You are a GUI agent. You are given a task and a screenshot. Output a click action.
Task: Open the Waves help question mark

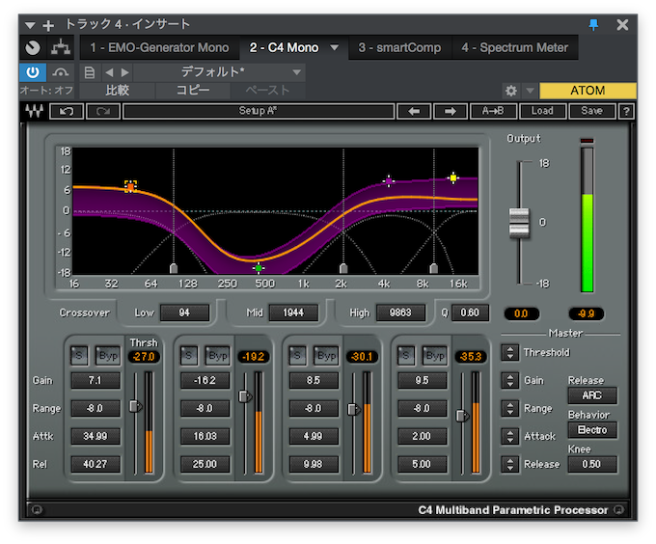pos(626,111)
